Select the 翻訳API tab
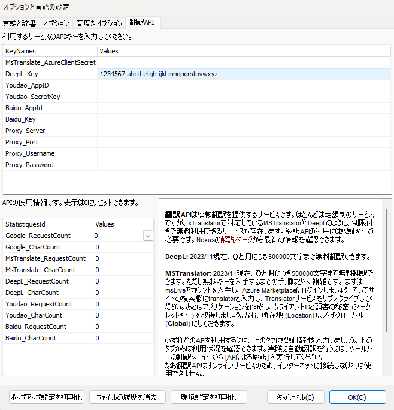The width and height of the screenshot is (394, 410). point(143,23)
